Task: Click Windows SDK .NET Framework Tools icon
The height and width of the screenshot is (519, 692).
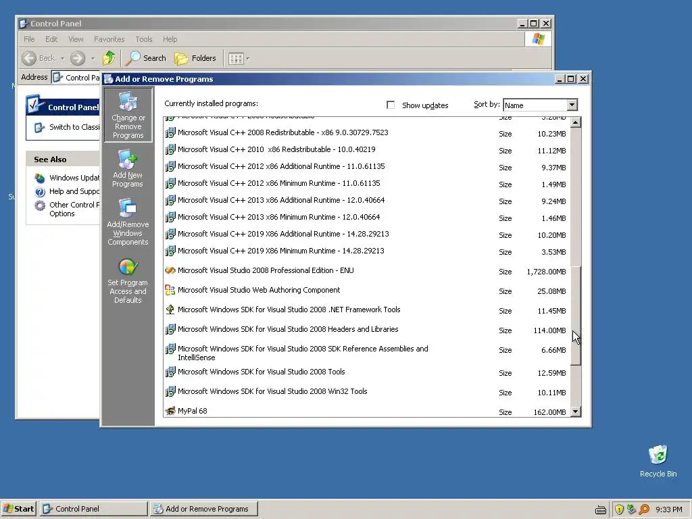Action: pyautogui.click(x=170, y=310)
